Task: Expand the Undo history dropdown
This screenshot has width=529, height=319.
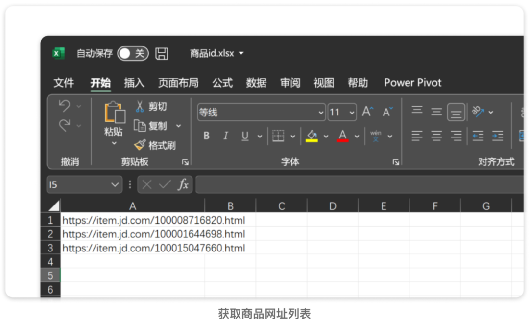Action: point(79,107)
